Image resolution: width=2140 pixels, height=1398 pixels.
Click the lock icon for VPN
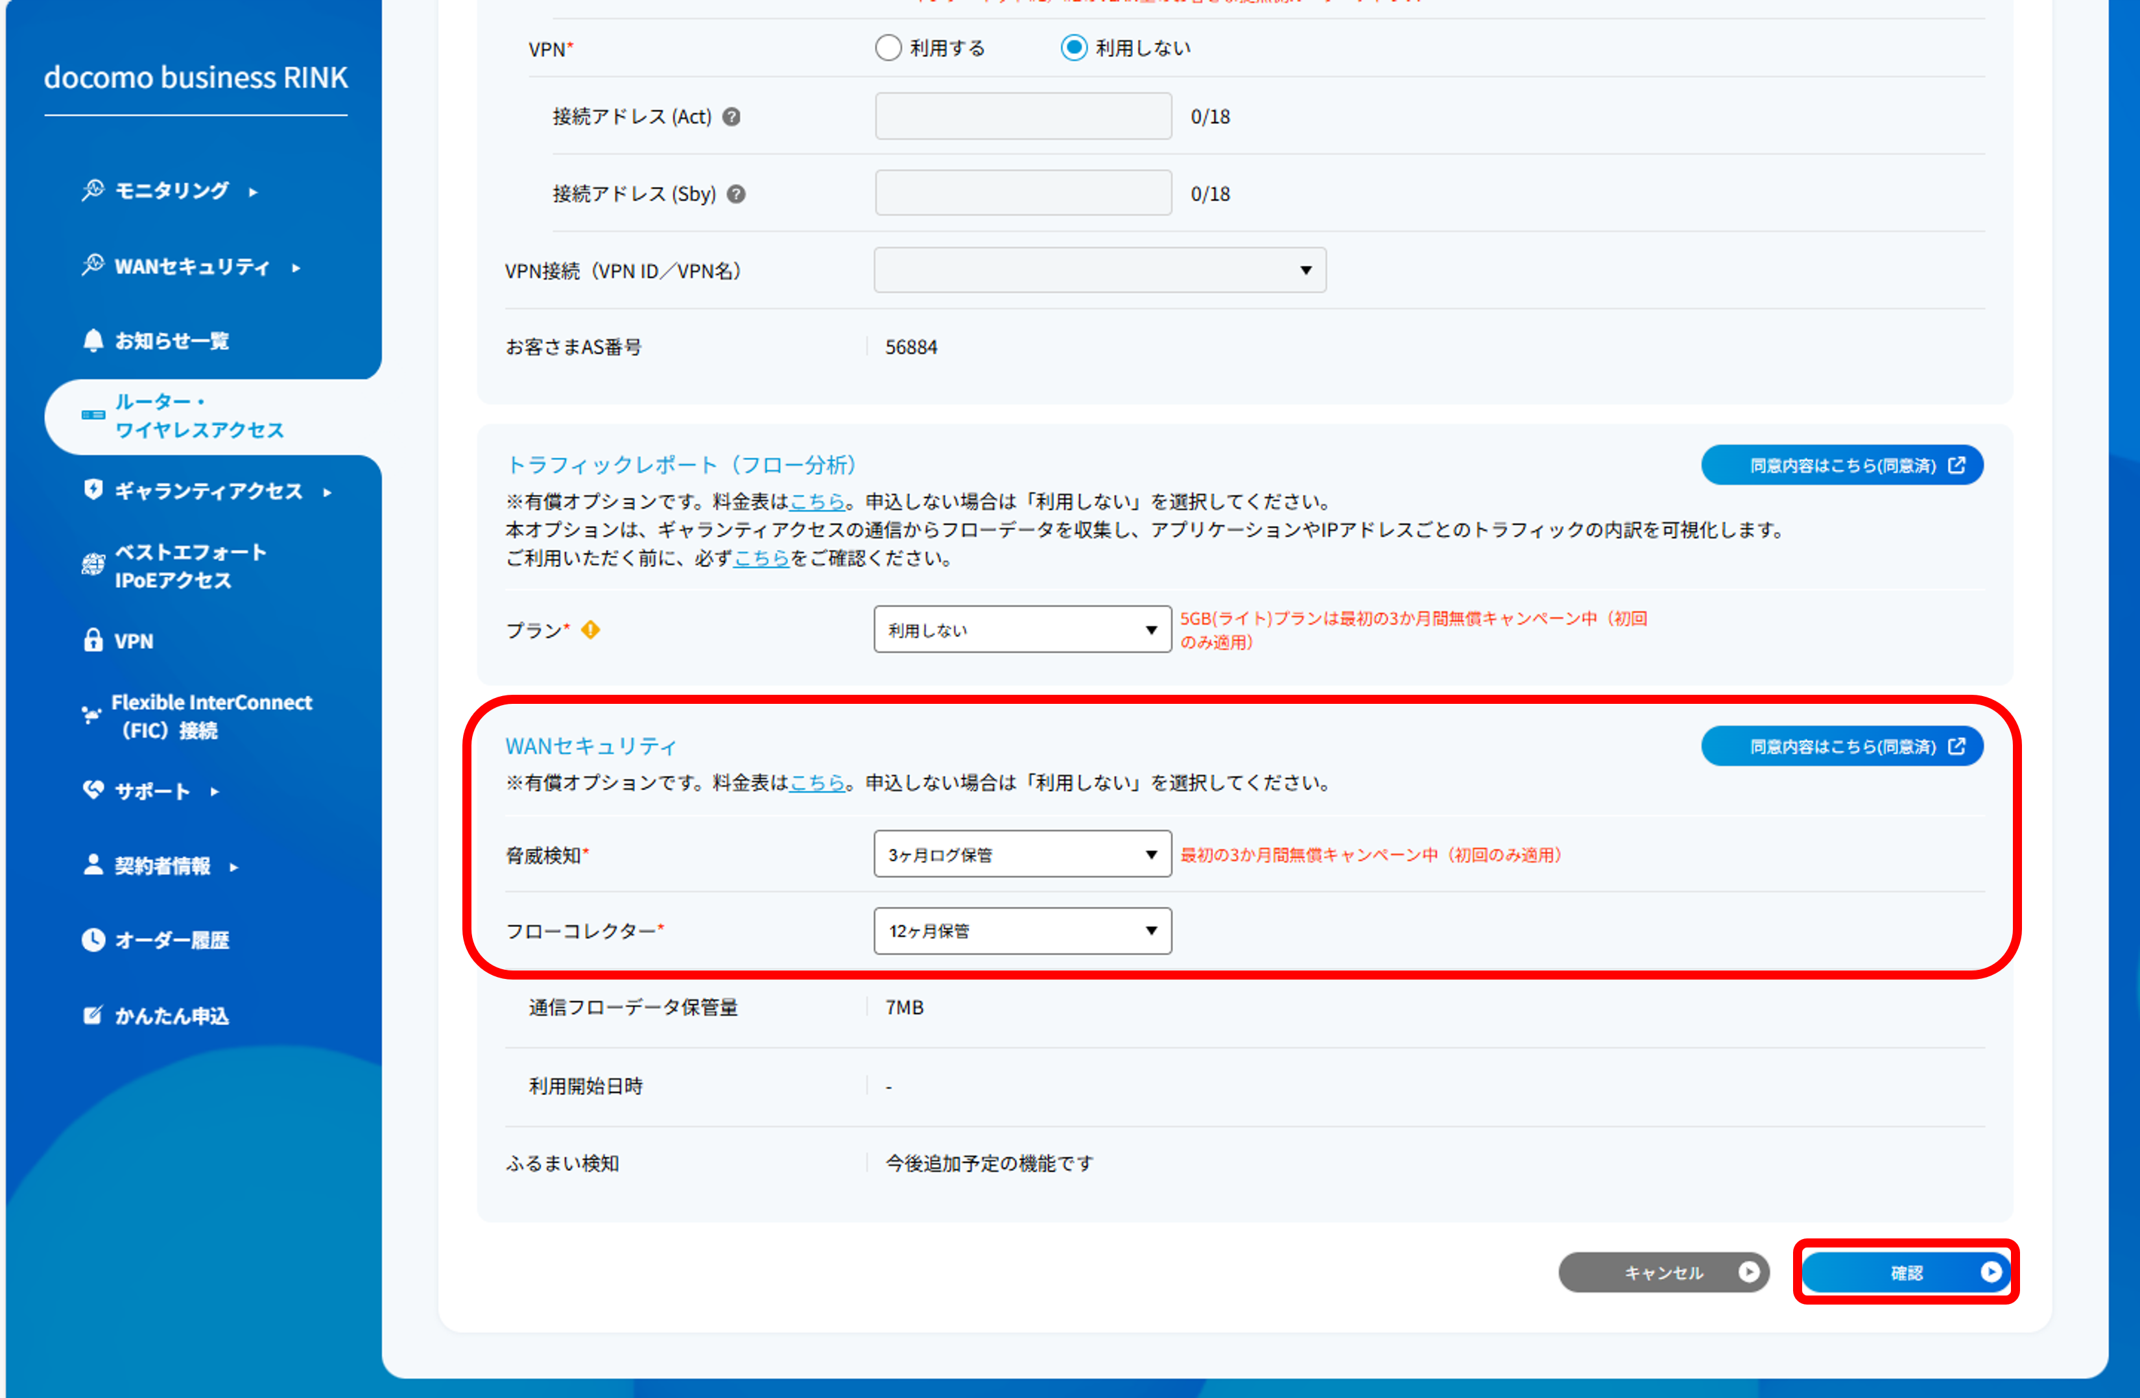pyautogui.click(x=93, y=640)
